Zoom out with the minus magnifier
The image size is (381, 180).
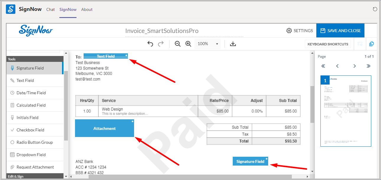coord(178,44)
